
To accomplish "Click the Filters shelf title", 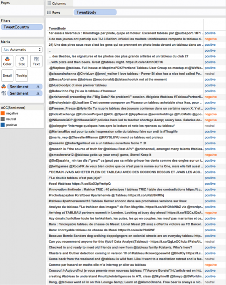I will 5,21.
